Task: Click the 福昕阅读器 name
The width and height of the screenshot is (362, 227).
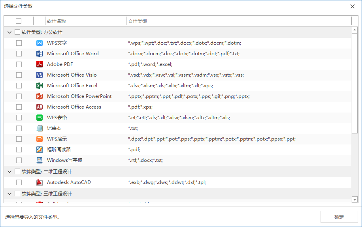Action: coord(59,150)
